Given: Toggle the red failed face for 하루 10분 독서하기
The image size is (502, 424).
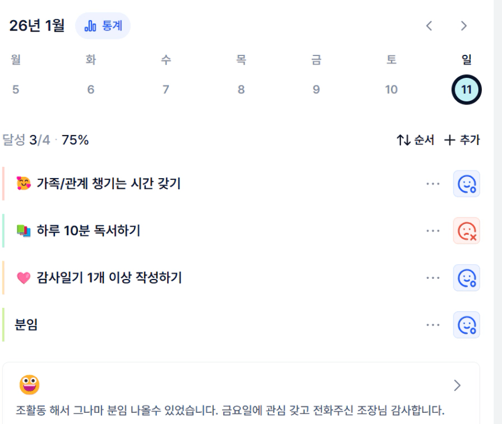Looking at the screenshot, I should pyautogui.click(x=467, y=231).
